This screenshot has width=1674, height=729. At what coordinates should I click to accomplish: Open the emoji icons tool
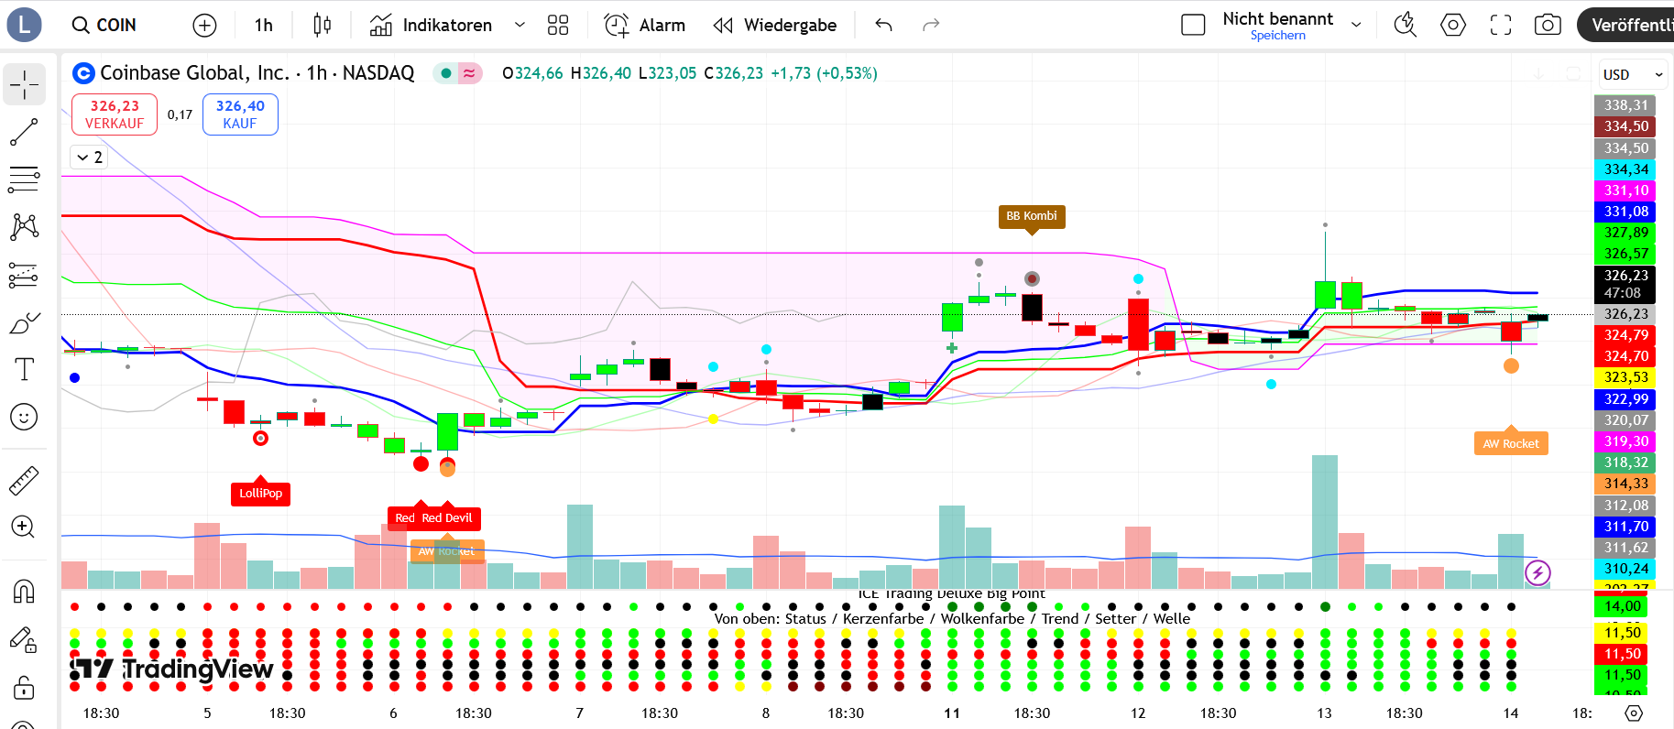click(24, 417)
